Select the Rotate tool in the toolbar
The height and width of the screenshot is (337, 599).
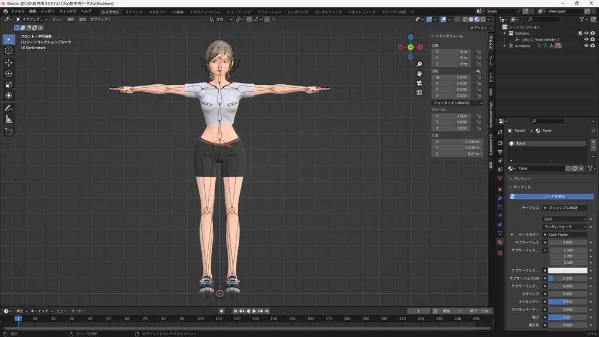[x=9, y=73]
